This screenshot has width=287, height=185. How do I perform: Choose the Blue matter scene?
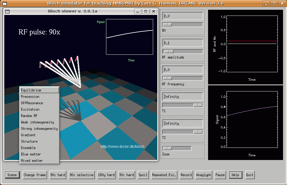(x=39, y=154)
